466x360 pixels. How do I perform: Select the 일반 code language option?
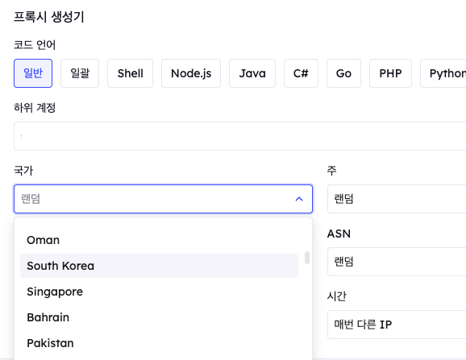(x=33, y=73)
